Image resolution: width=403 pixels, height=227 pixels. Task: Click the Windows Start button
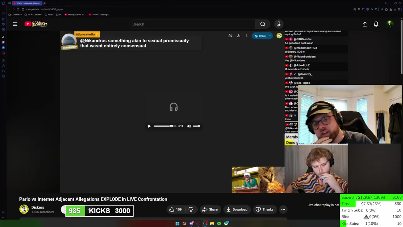[177, 224]
